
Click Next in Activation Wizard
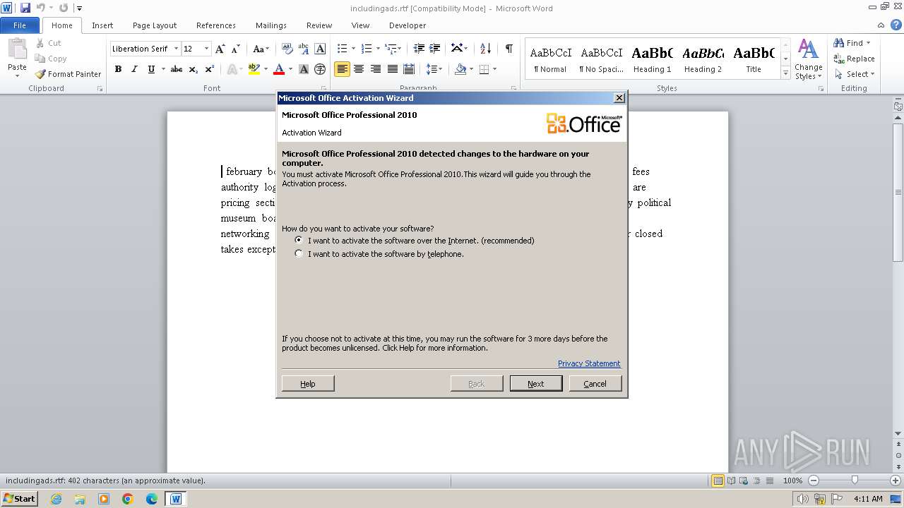point(536,384)
